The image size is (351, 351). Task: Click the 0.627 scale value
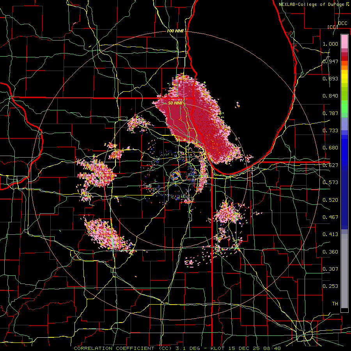(x=330, y=165)
